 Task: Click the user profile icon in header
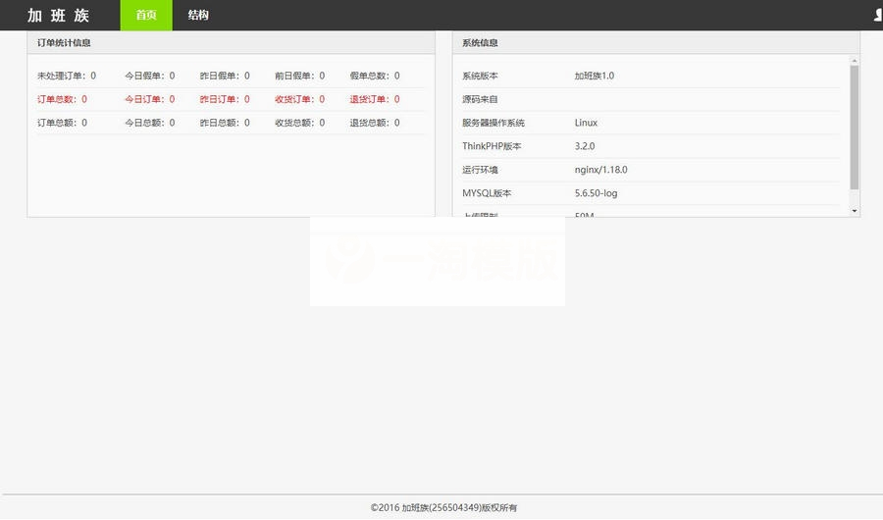point(878,15)
